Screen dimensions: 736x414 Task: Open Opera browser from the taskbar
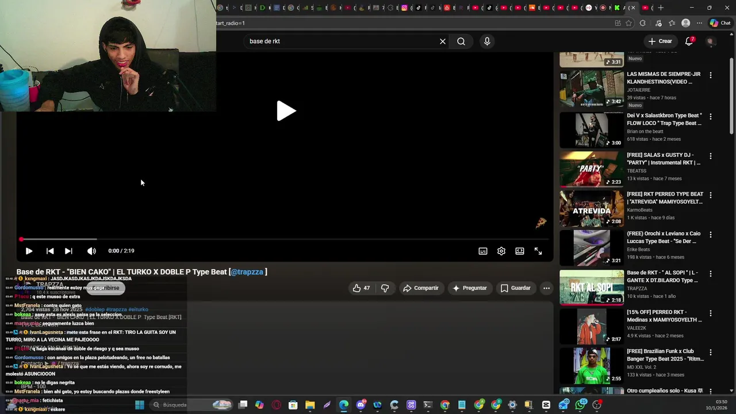(276, 405)
